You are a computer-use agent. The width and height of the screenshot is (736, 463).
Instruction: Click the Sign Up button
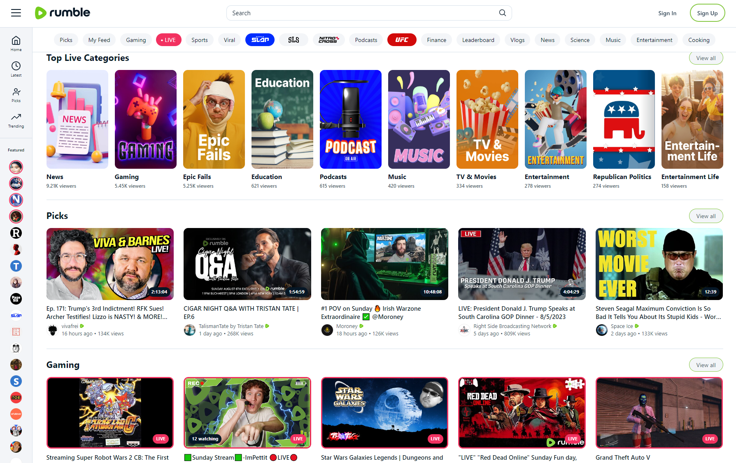[x=707, y=13]
